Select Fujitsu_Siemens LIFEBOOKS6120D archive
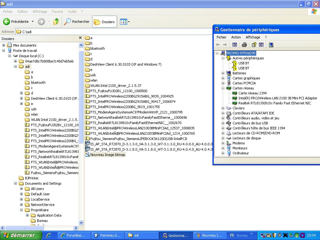 tap(139, 138)
